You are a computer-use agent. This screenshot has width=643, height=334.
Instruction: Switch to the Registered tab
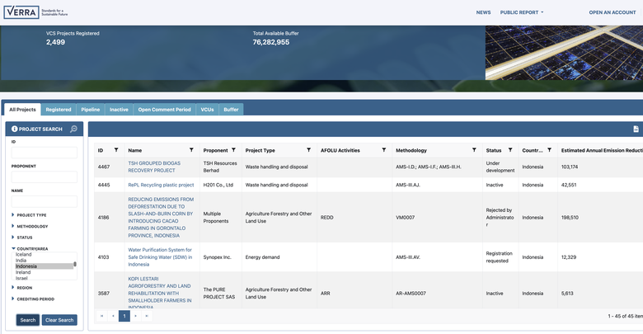click(x=59, y=110)
